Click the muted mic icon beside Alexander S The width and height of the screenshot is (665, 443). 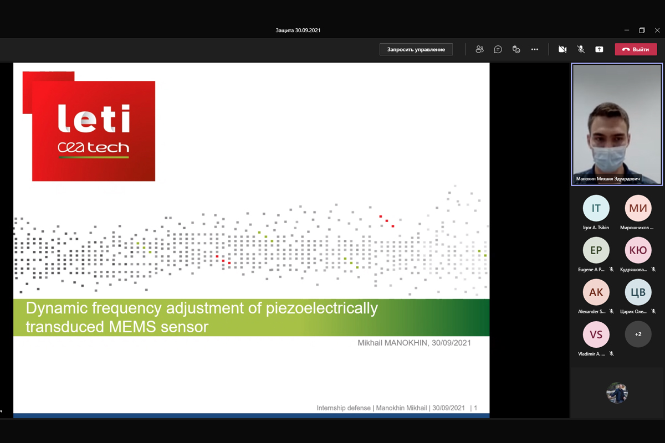click(611, 312)
